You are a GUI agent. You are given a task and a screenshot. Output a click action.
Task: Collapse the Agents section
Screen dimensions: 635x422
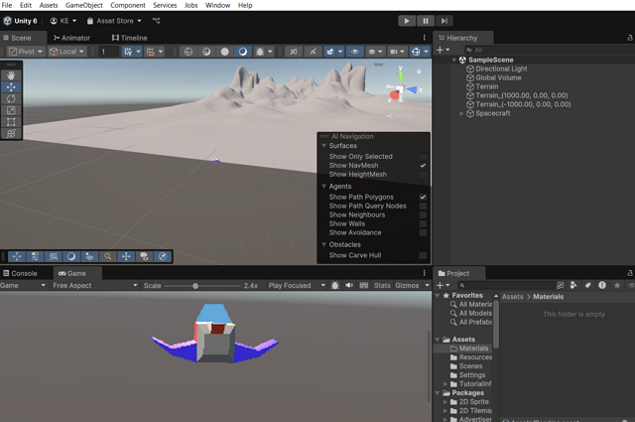point(324,186)
